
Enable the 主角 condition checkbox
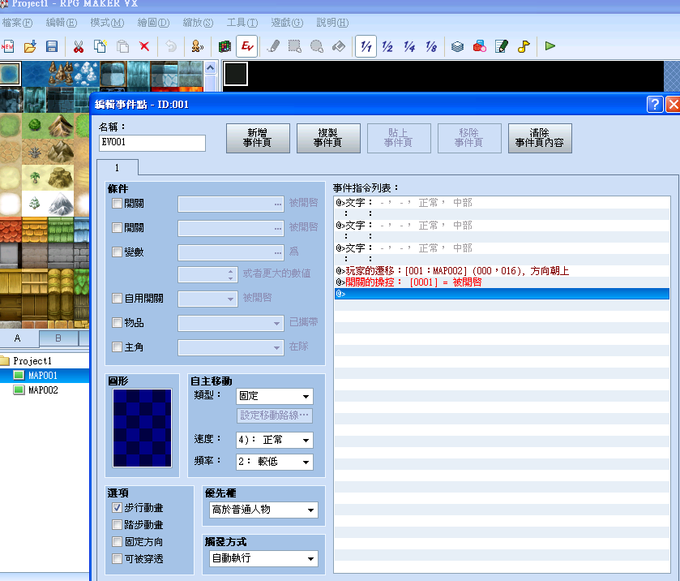[x=117, y=346]
